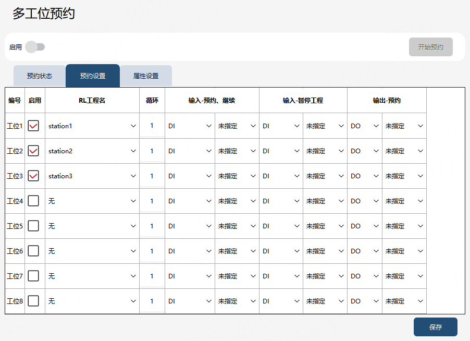Click the 工位2 循环 count field

pyautogui.click(x=152, y=151)
